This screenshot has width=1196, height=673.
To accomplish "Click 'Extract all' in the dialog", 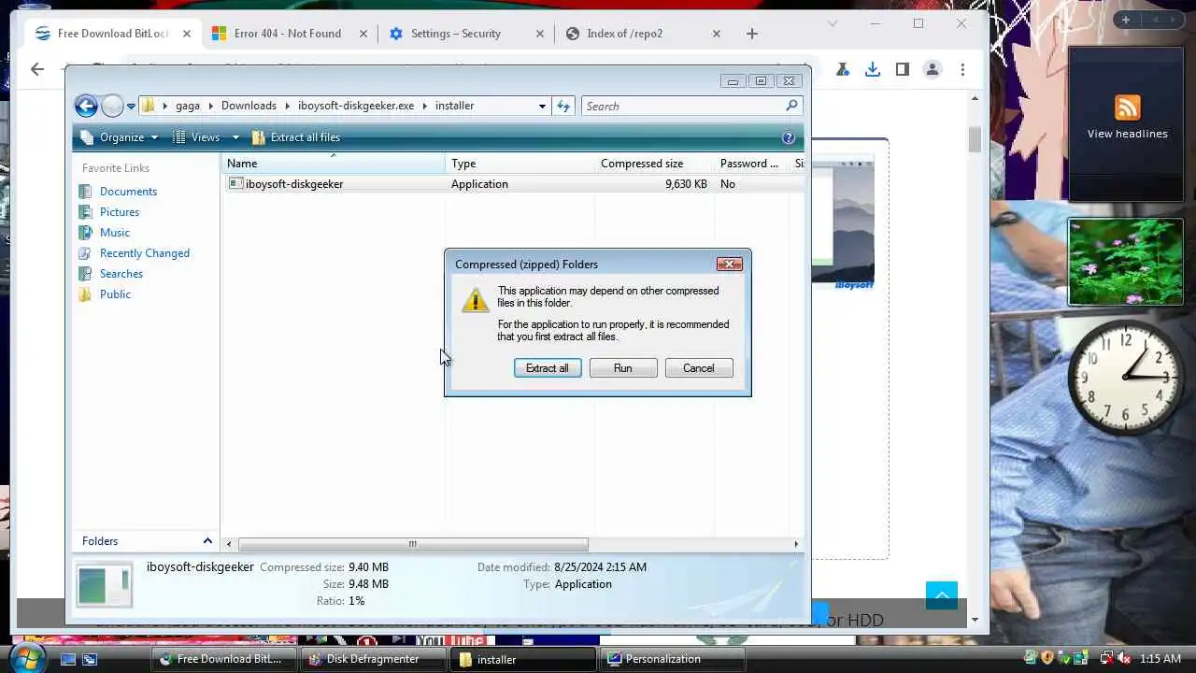I will pyautogui.click(x=548, y=368).
